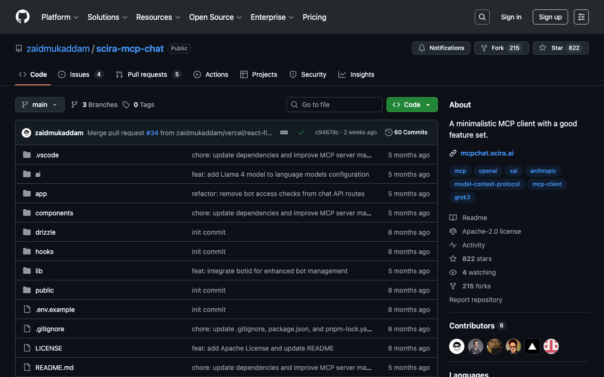
Task: Open search with magnifier icon
Action: [x=482, y=17]
